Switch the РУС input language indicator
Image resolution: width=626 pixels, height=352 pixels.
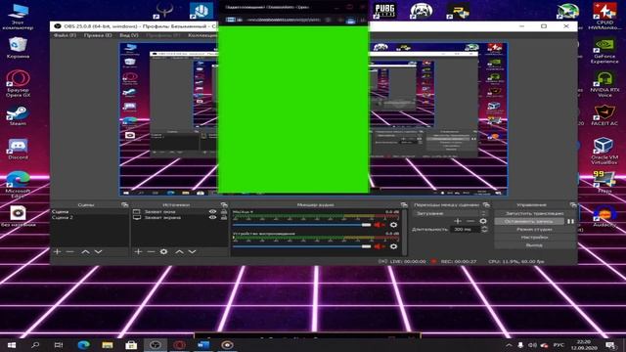pyautogui.click(x=559, y=345)
